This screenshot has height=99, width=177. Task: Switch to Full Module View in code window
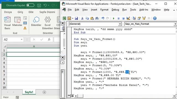pos(72,96)
